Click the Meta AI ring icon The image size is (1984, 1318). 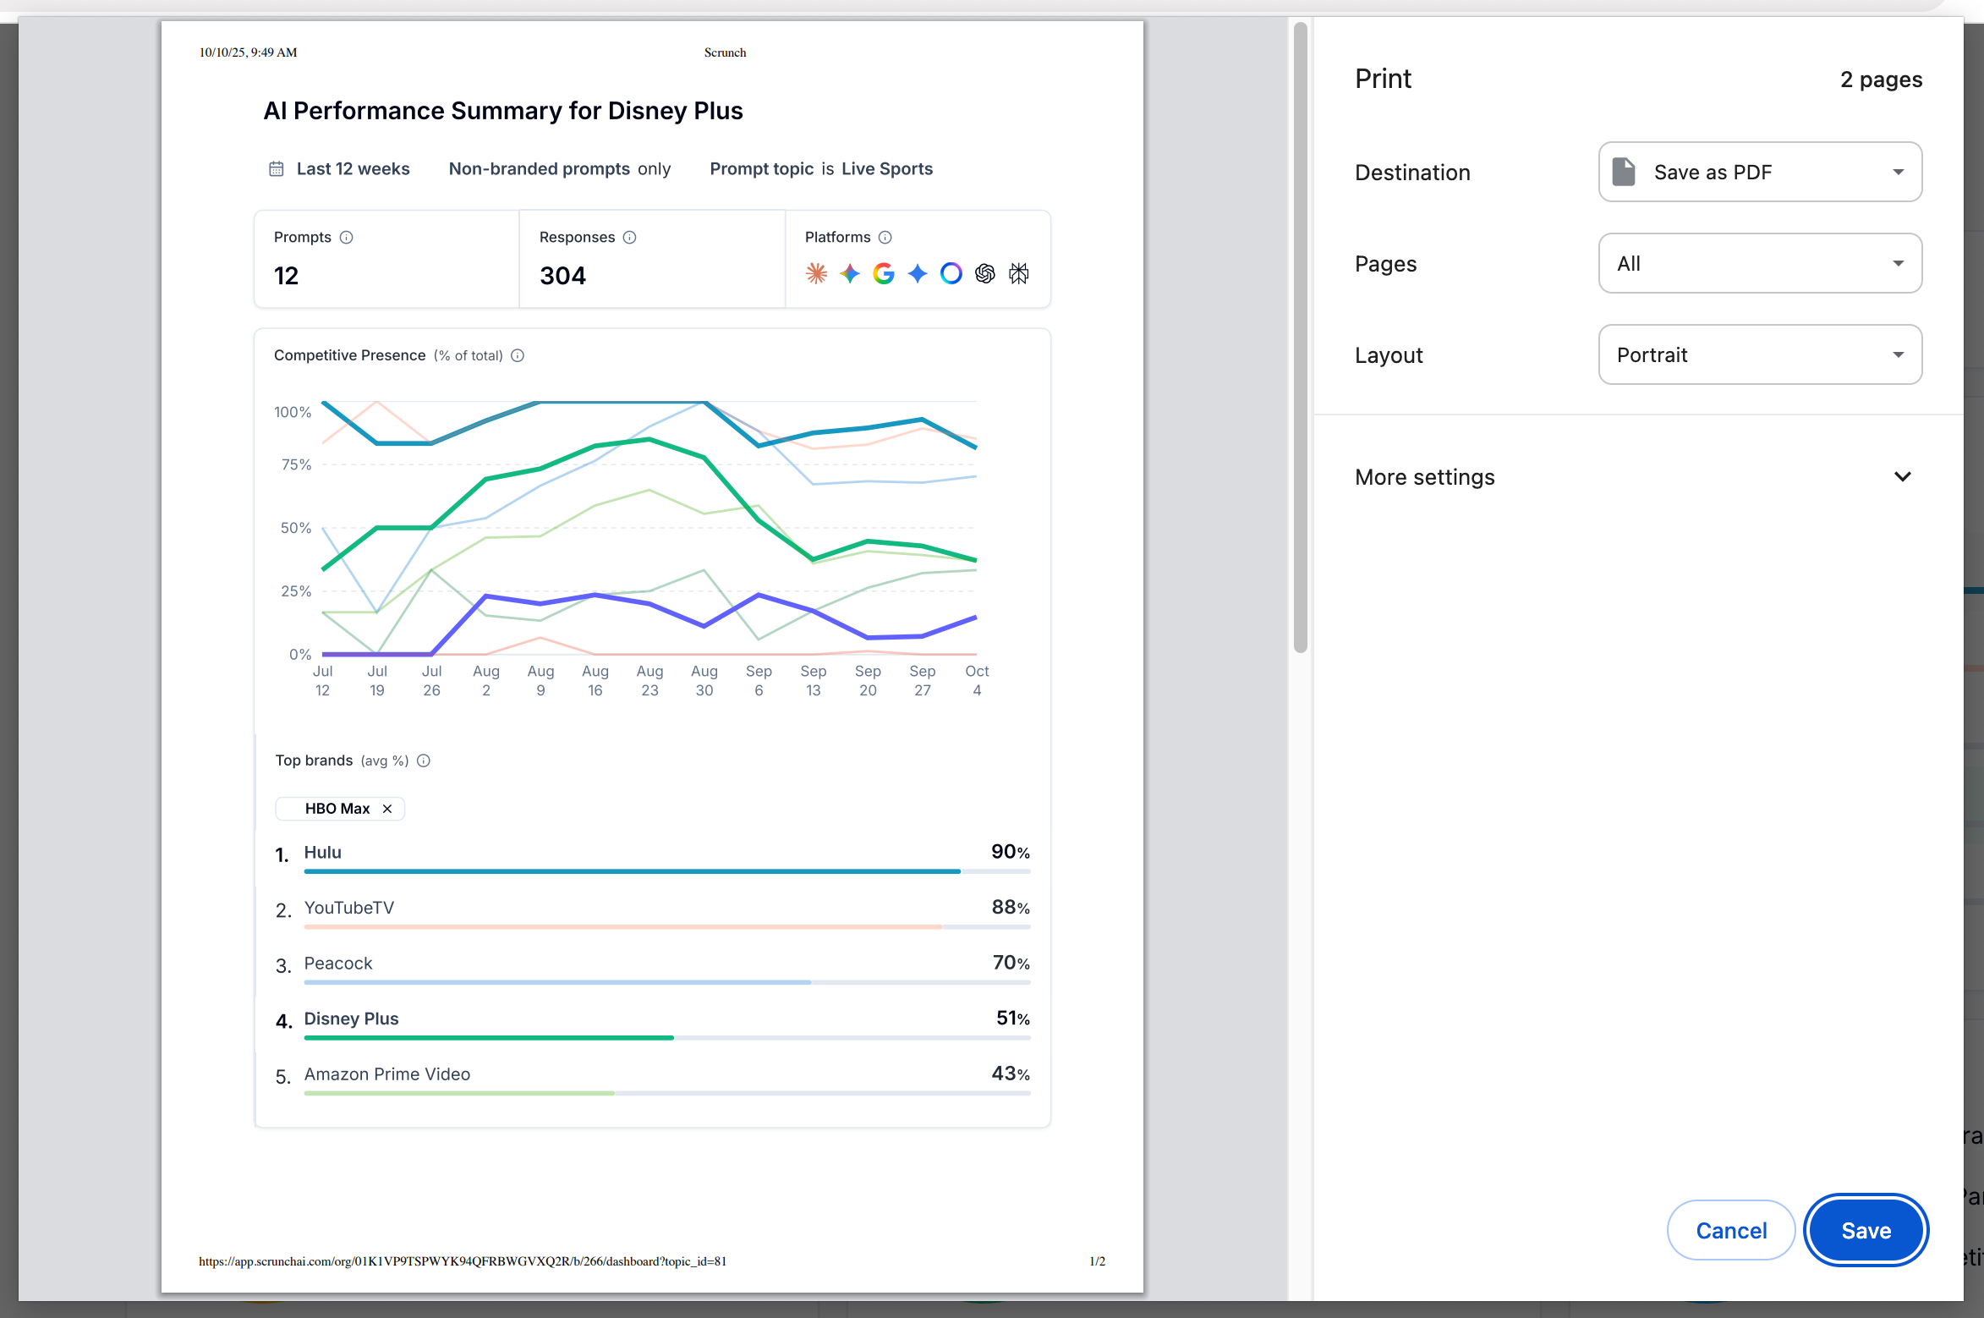click(951, 273)
